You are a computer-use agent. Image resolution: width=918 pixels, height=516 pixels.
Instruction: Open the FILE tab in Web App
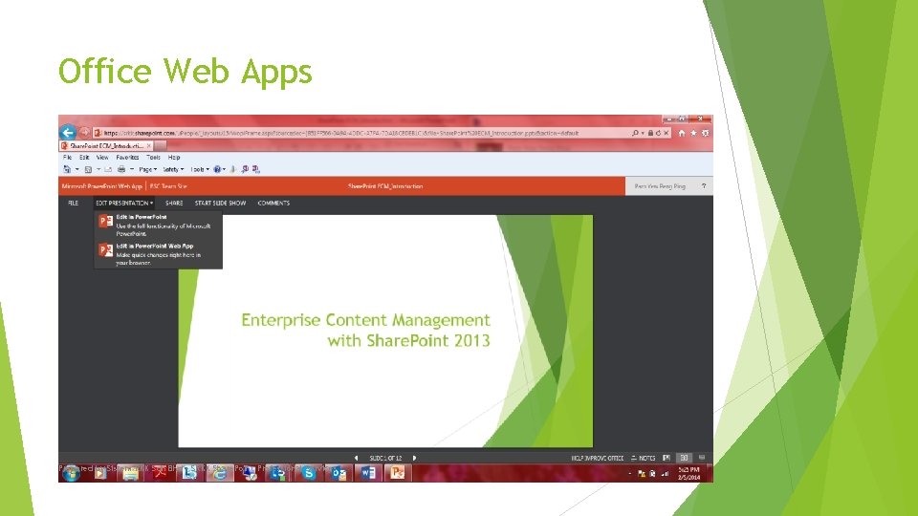tap(74, 203)
